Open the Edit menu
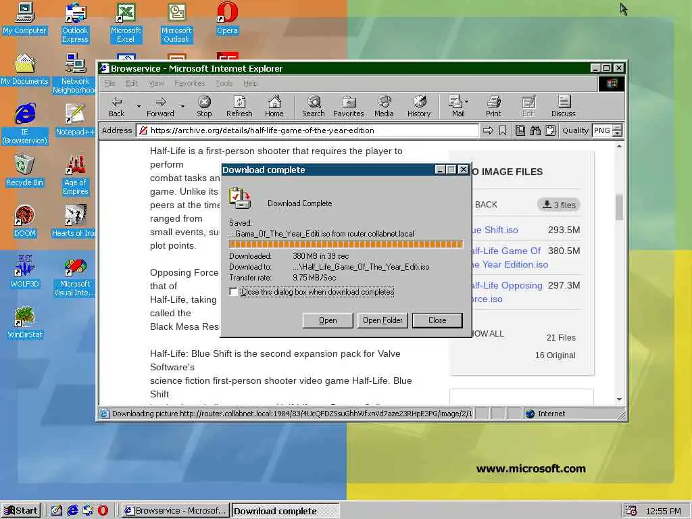The width and height of the screenshot is (692, 519). (x=132, y=83)
